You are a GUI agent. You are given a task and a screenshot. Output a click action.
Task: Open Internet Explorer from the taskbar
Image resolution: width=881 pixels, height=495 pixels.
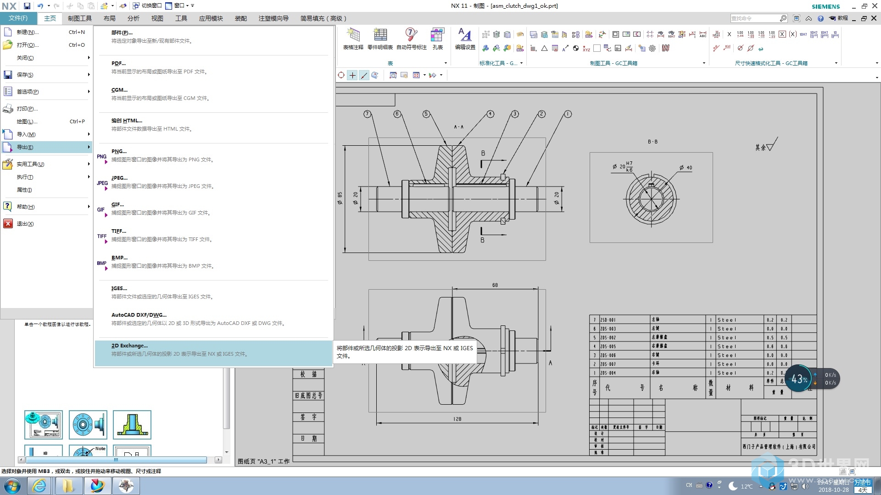[39, 486]
